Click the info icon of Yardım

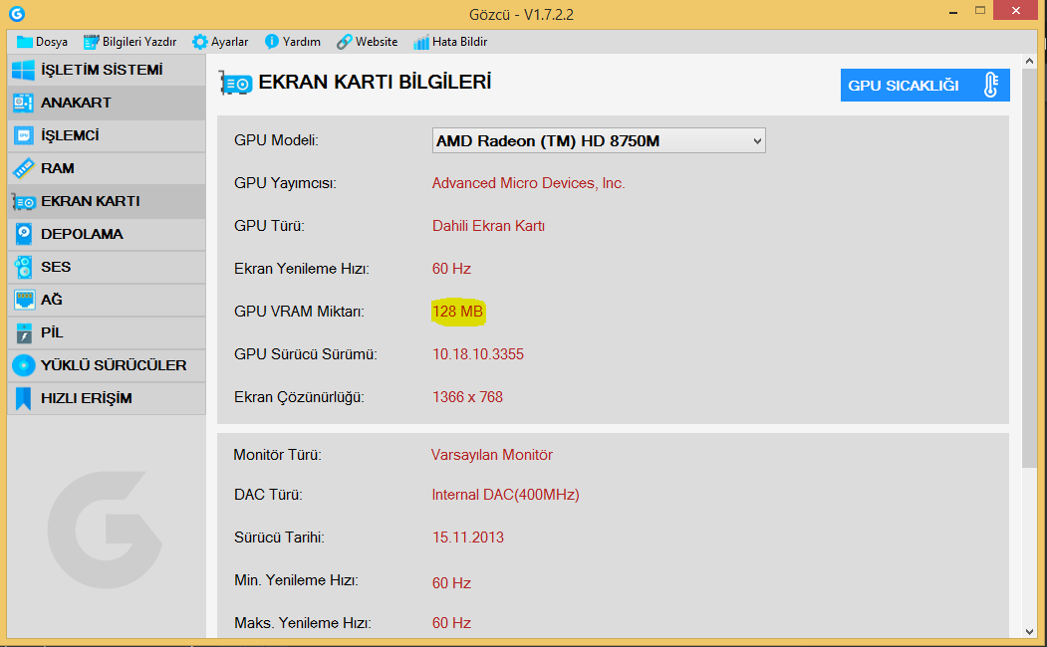coord(271,42)
